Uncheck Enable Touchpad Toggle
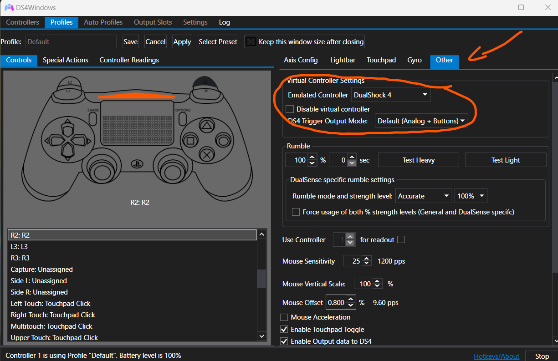558x361 pixels. click(284, 330)
